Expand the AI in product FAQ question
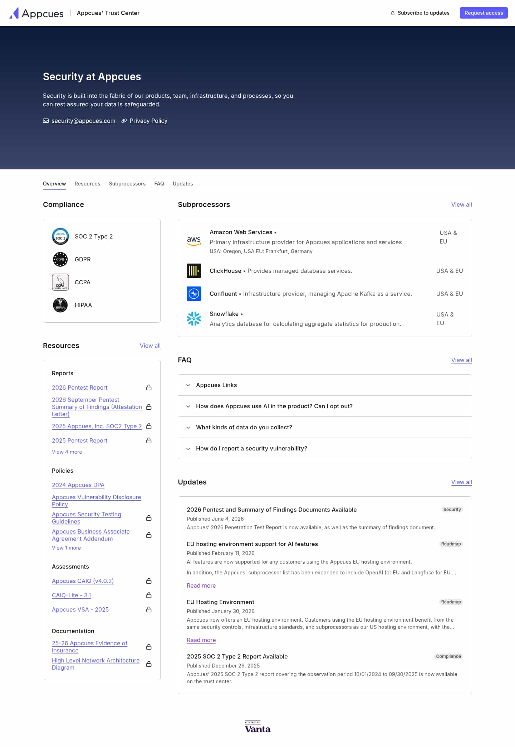This screenshot has width=515, height=747. pyautogui.click(x=325, y=406)
